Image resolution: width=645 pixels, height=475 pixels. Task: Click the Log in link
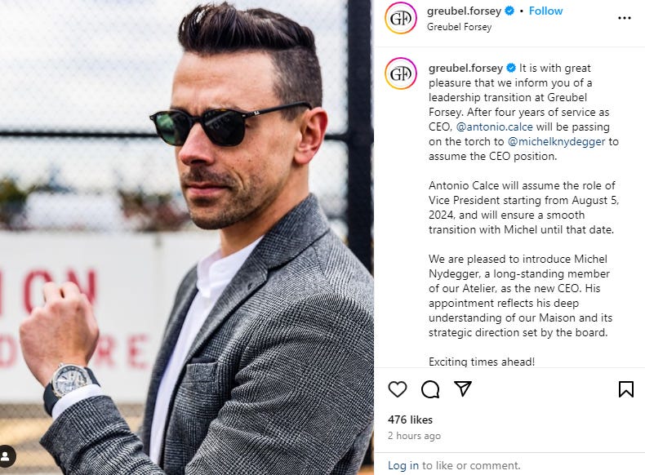pyautogui.click(x=403, y=465)
